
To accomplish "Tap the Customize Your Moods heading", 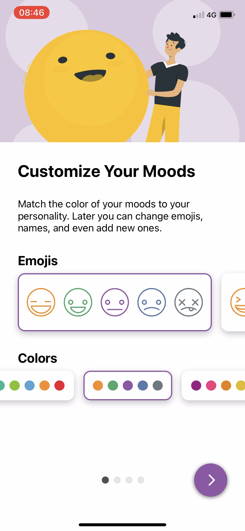I will click(x=107, y=171).
